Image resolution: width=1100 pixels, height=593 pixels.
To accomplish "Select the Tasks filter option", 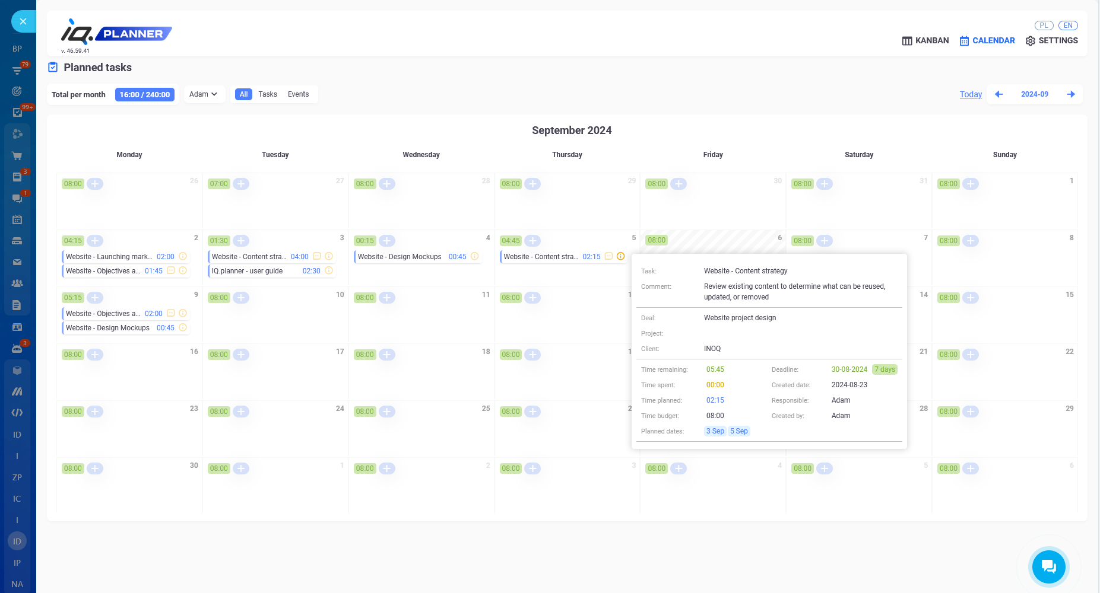I will click(268, 94).
